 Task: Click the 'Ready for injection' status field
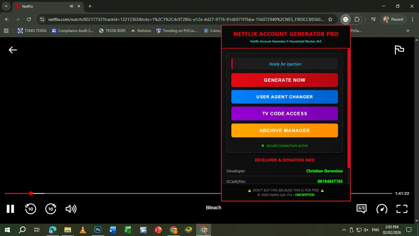tap(285, 64)
